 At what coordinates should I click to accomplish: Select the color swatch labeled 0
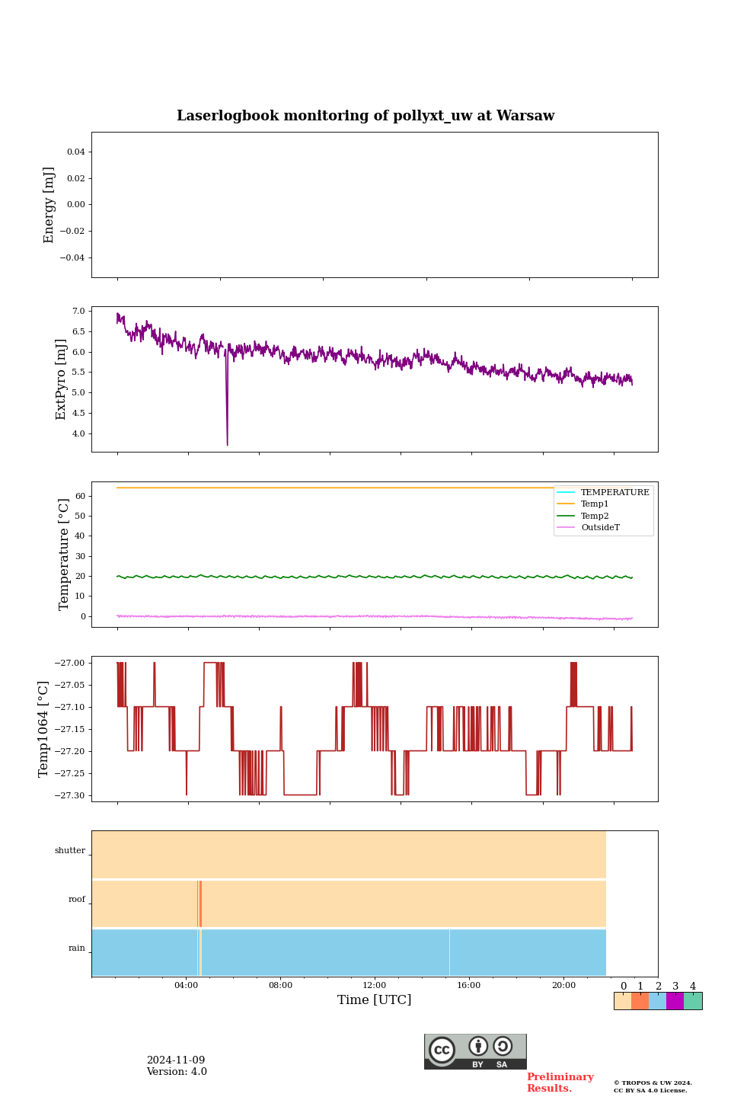click(x=623, y=1001)
